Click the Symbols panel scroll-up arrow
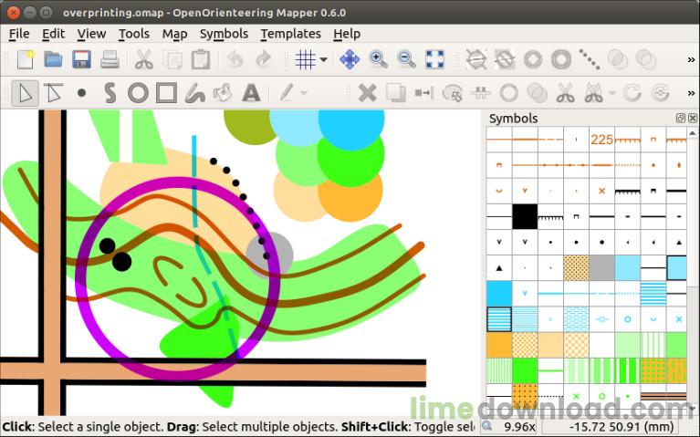The height and width of the screenshot is (437, 700). pos(693,133)
